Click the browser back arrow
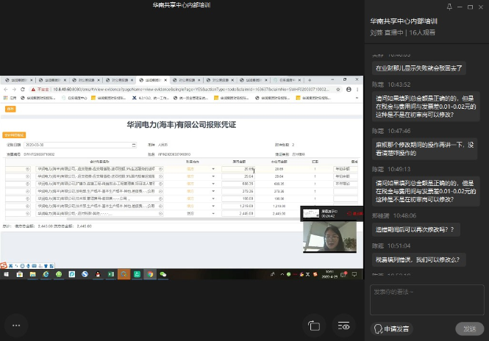The height and width of the screenshot is (341, 489). click(x=6, y=90)
